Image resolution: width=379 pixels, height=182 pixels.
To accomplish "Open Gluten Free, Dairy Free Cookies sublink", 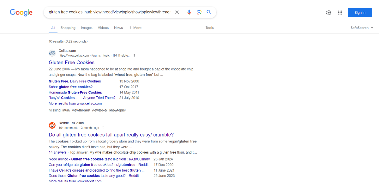I will 75,81.
